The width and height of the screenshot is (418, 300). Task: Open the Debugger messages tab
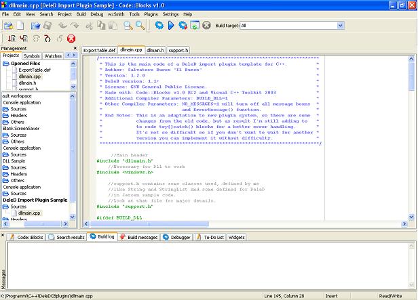(x=176, y=237)
